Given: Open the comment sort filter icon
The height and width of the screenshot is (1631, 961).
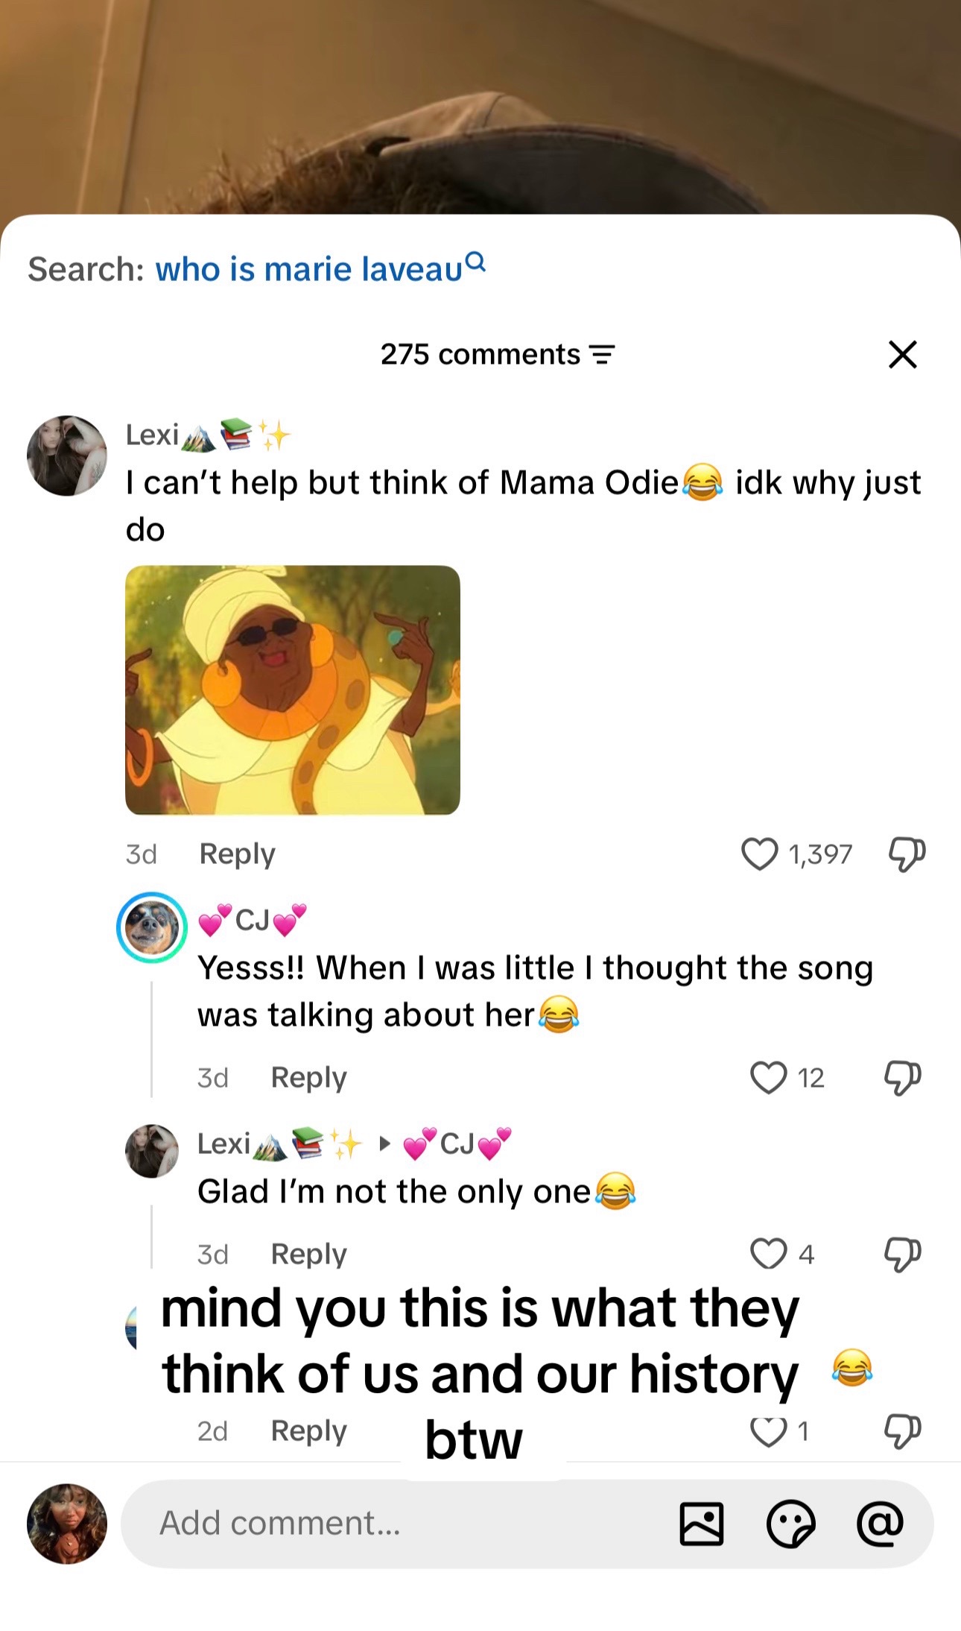Looking at the screenshot, I should [x=602, y=355].
